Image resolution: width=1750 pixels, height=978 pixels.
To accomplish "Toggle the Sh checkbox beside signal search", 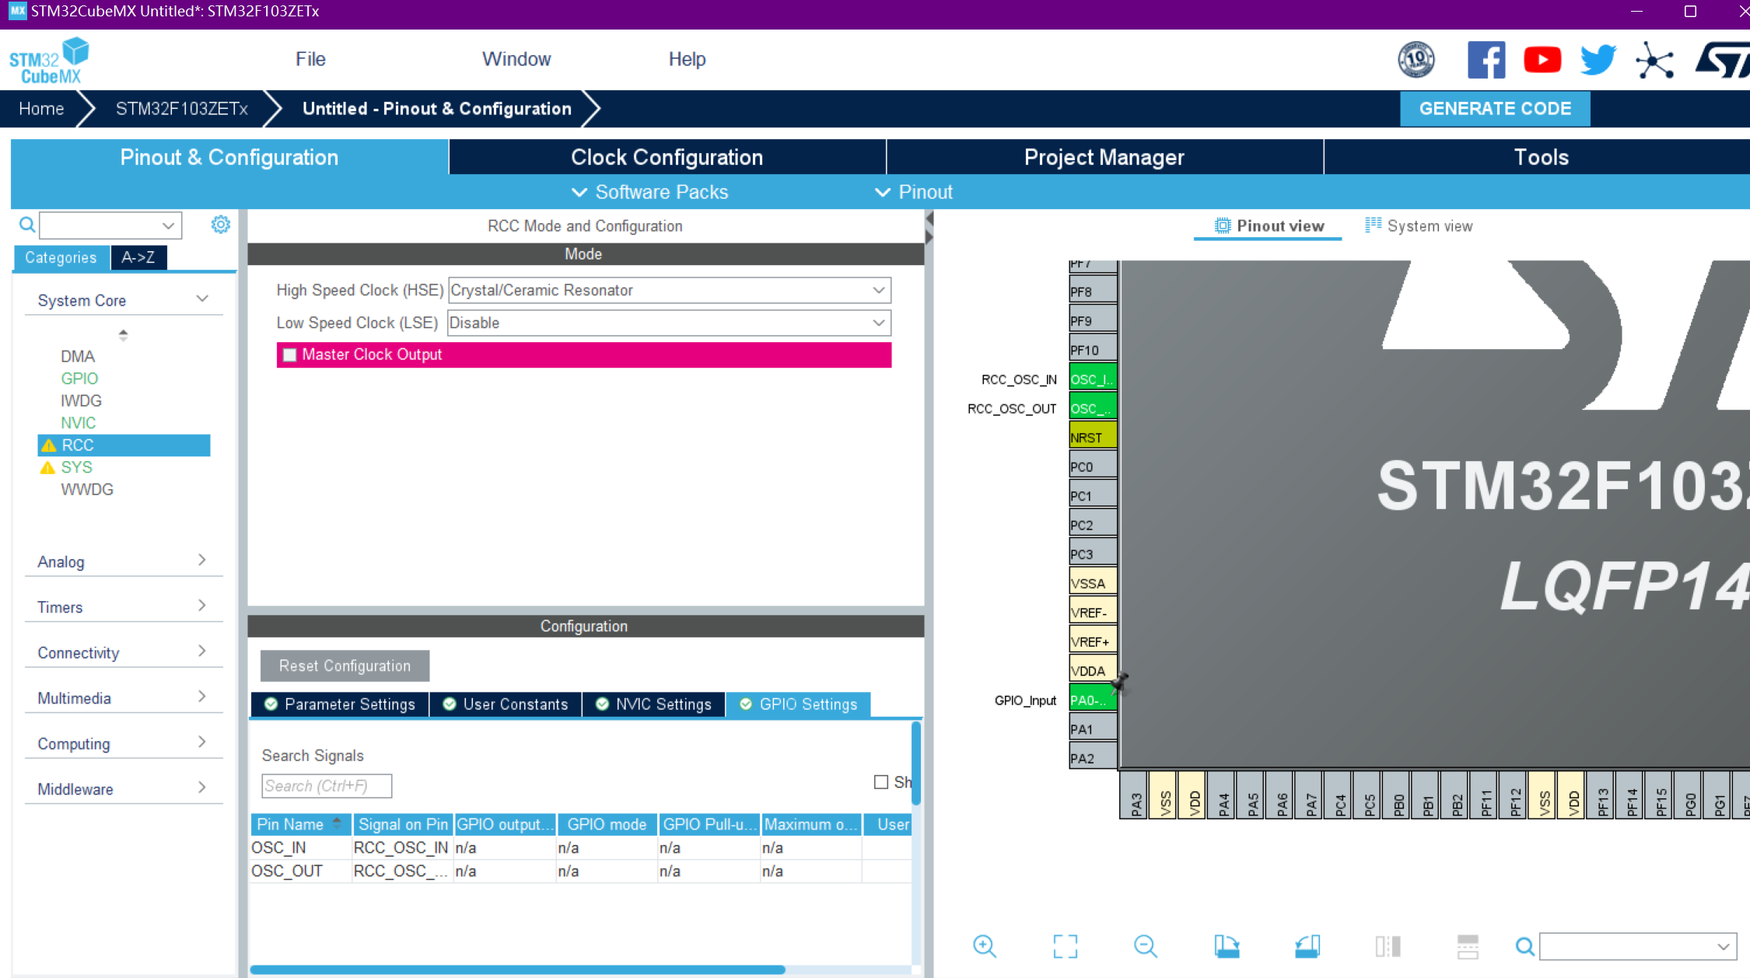I will click(x=880, y=782).
